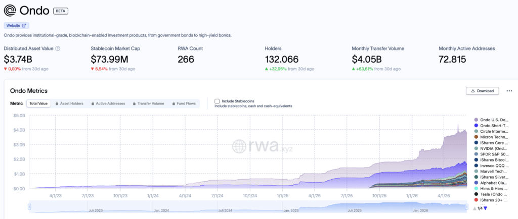This screenshot has width=518, height=219.
Task: Select the Total Value metric tab
Action: point(38,103)
